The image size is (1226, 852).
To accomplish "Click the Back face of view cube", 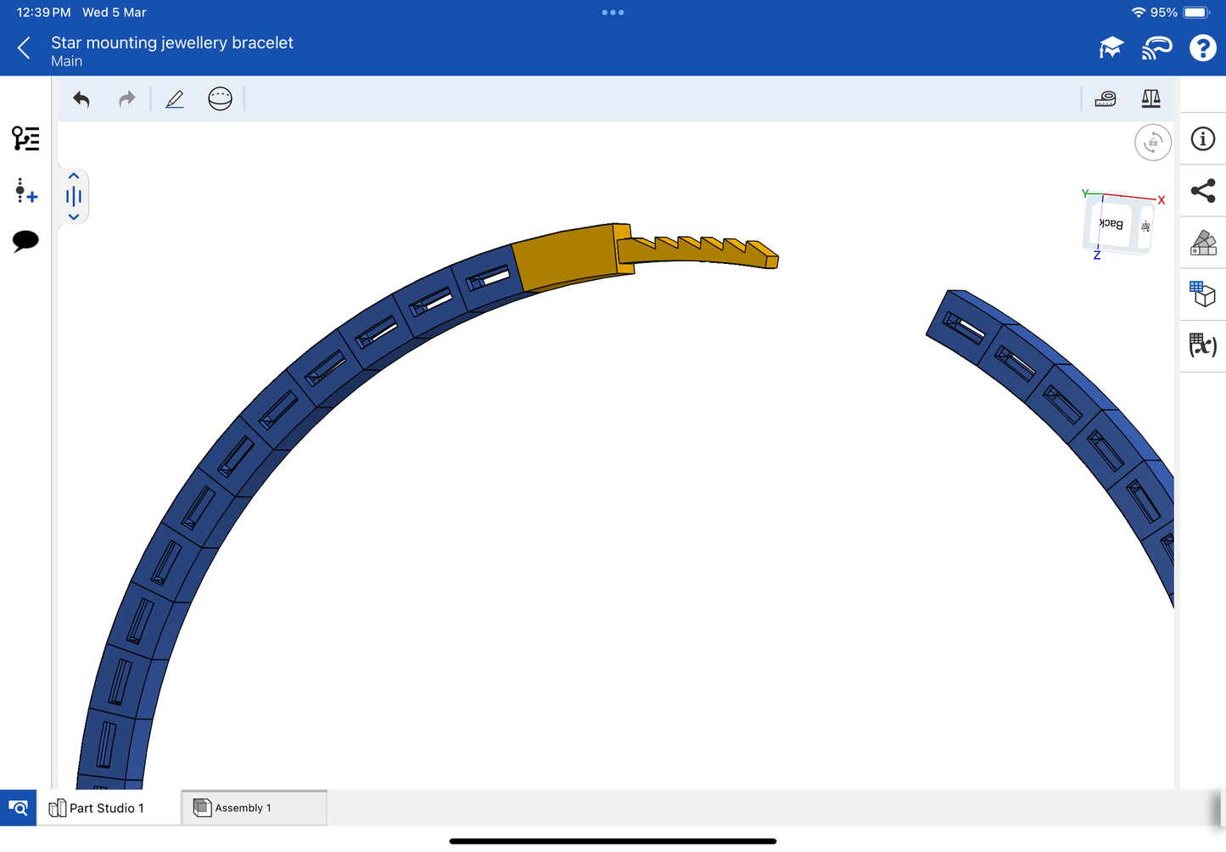I will pyautogui.click(x=1111, y=224).
